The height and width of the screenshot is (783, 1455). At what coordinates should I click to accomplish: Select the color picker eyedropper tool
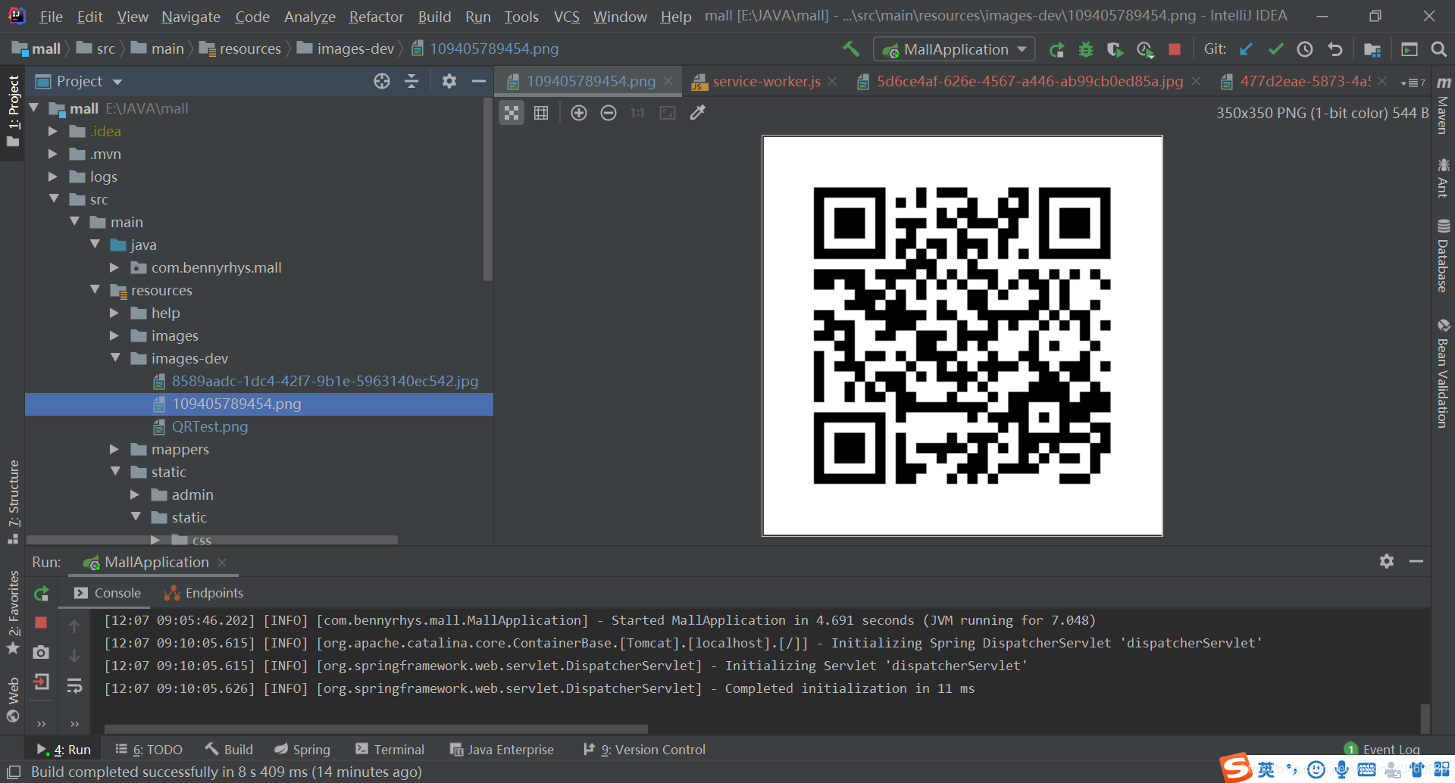[x=698, y=113]
